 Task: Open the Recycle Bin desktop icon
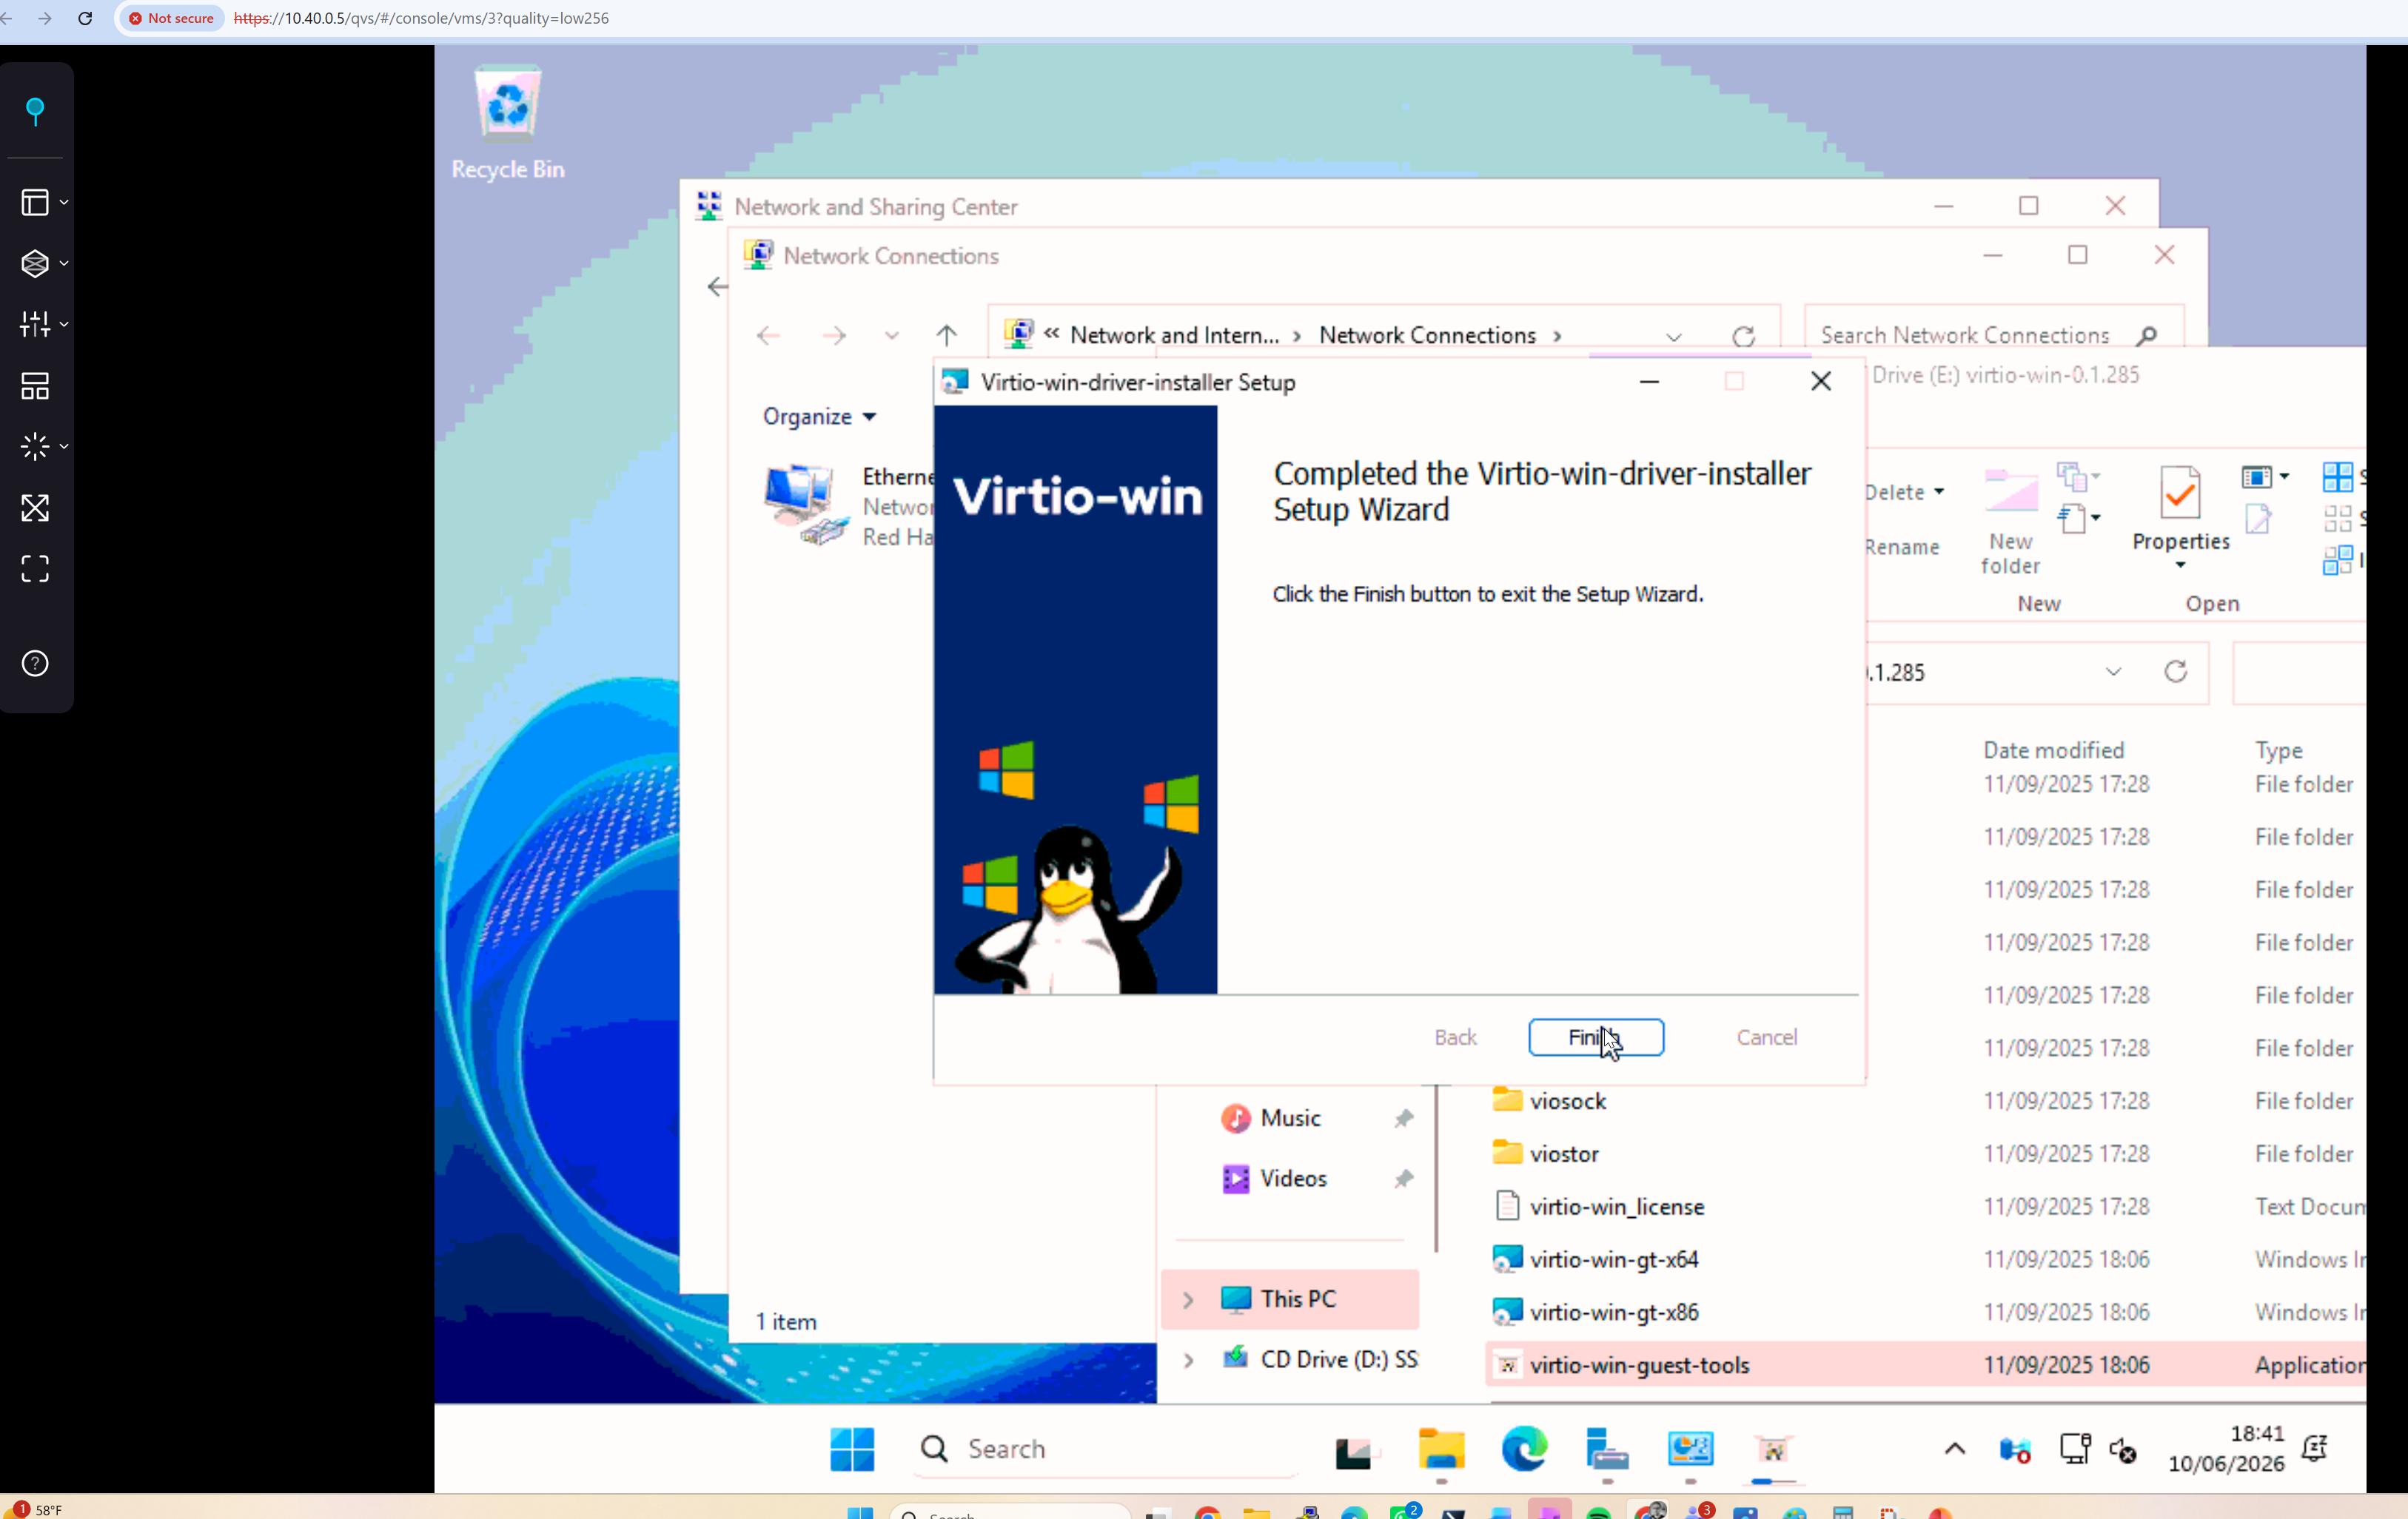click(x=508, y=123)
